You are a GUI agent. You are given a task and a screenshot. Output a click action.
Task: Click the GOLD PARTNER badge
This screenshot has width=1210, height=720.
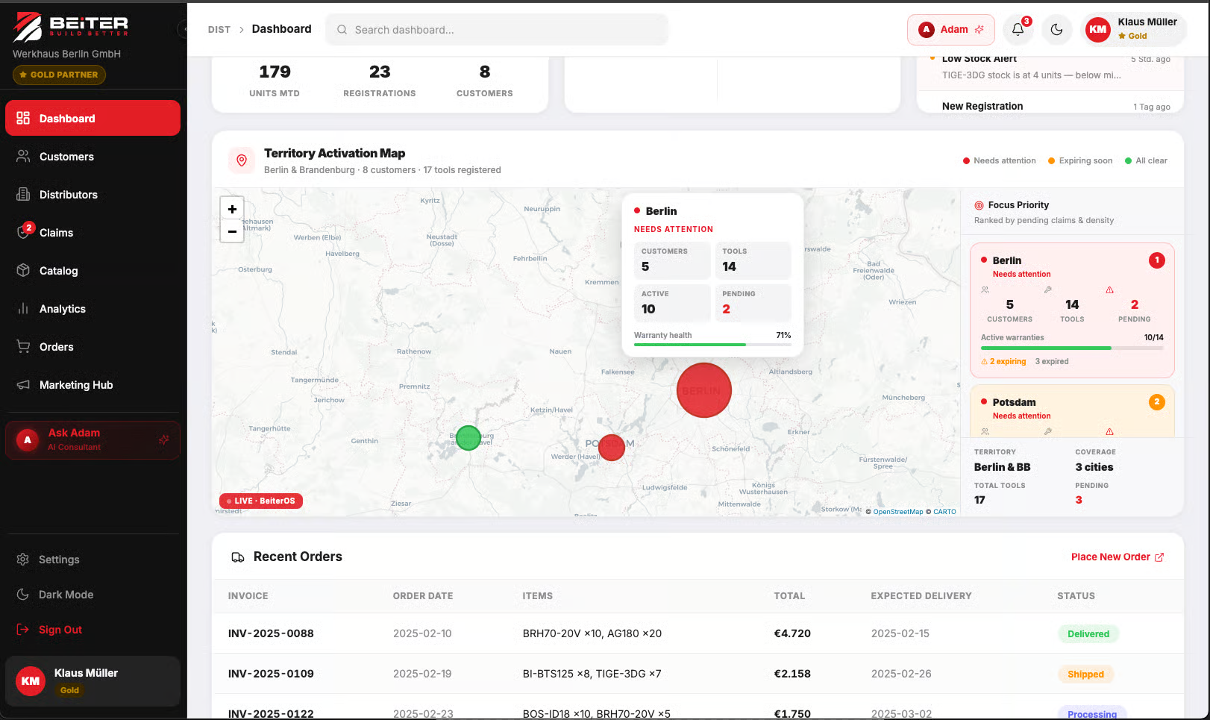point(59,75)
